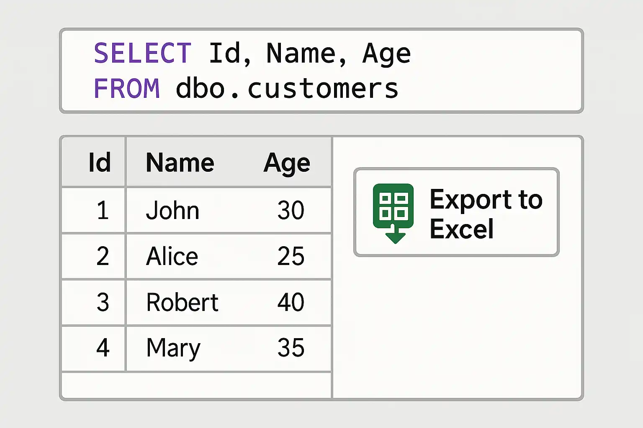Select the Id cell with value 3
Image resolution: width=643 pixels, height=428 pixels.
(103, 302)
